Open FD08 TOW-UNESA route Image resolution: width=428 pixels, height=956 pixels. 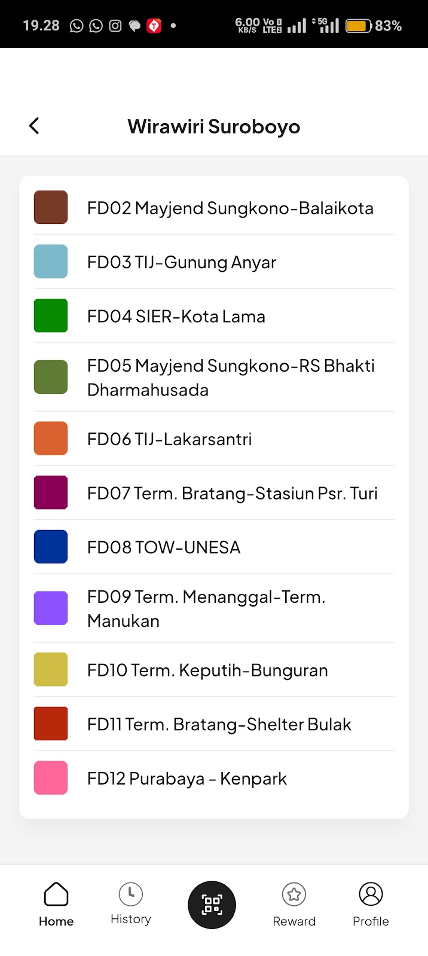[164, 547]
